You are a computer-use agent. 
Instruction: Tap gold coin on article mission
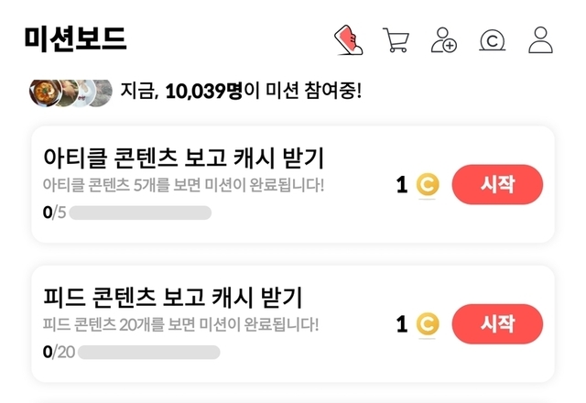[428, 185]
